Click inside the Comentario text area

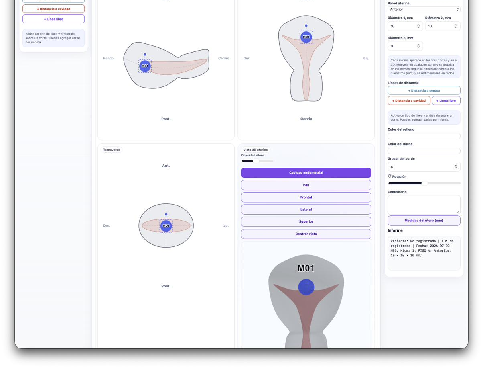coord(424,205)
